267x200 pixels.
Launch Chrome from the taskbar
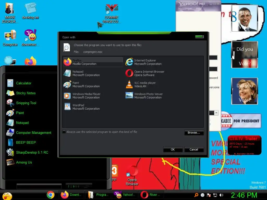tap(51, 195)
